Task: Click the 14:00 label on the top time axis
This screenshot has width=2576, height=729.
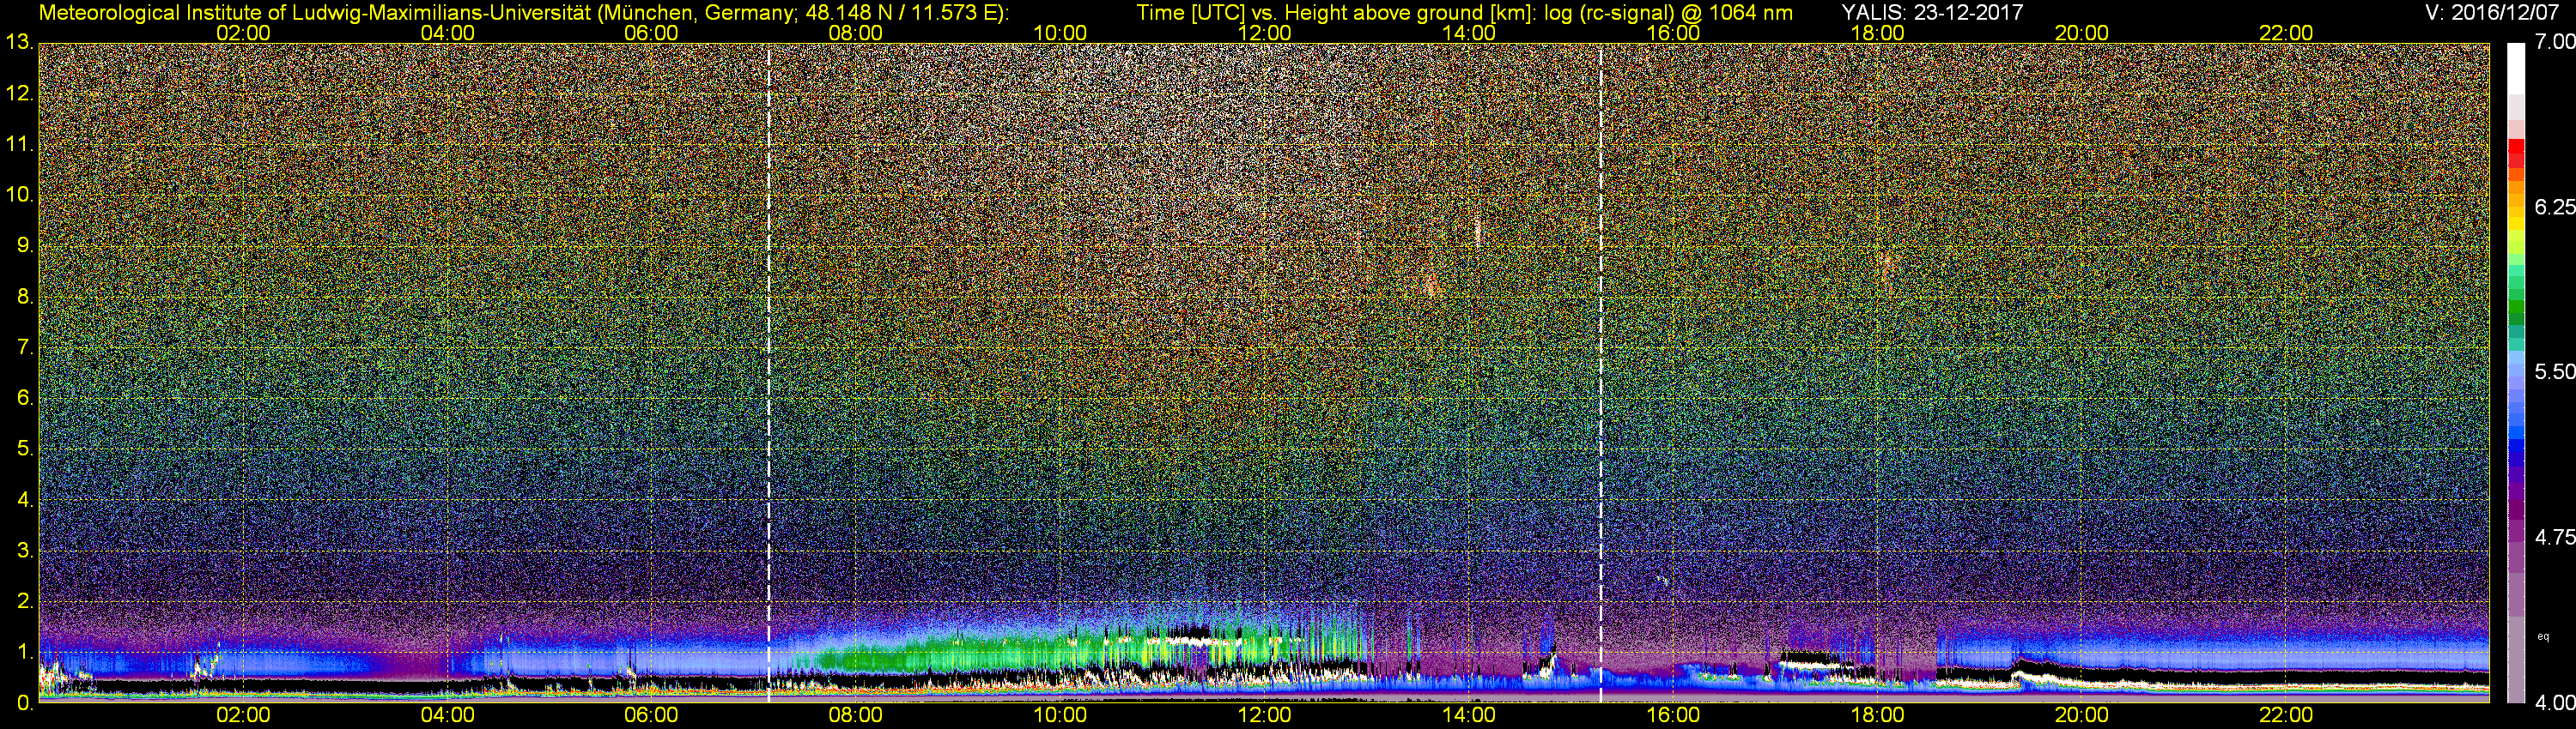Action: pos(1469,33)
